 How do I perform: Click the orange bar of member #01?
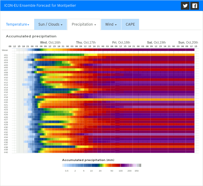pos(146,55)
